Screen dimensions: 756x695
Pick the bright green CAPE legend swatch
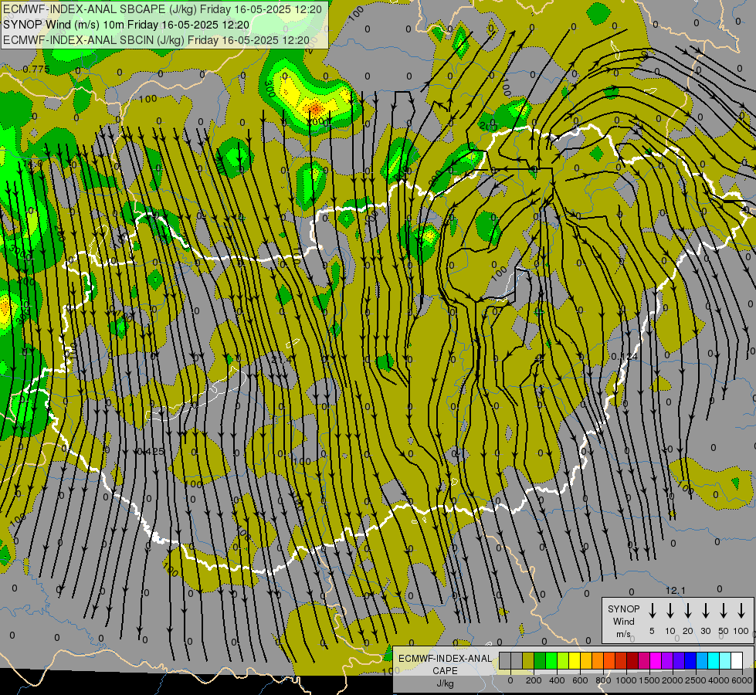click(x=551, y=661)
